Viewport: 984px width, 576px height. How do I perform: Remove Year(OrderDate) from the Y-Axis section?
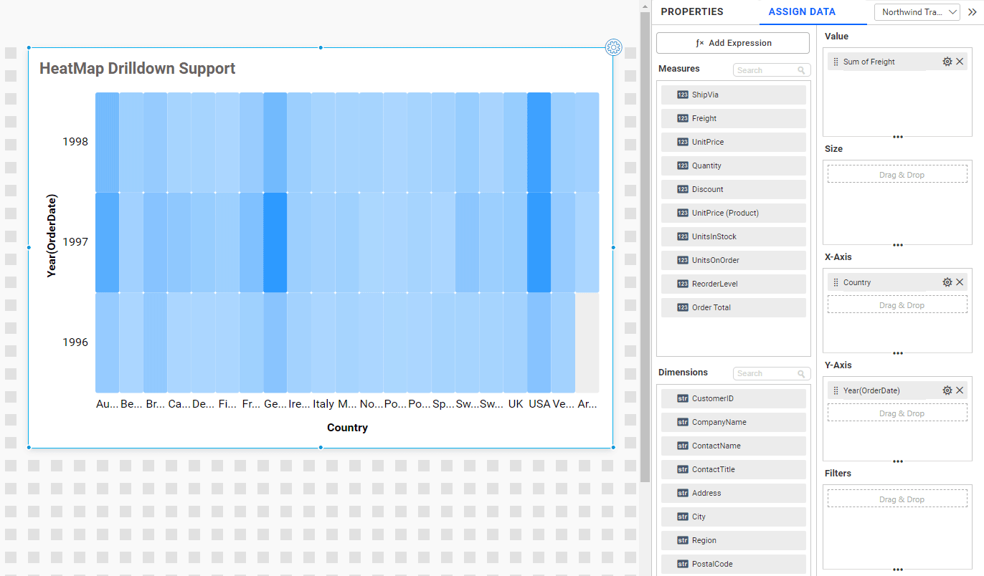(961, 390)
